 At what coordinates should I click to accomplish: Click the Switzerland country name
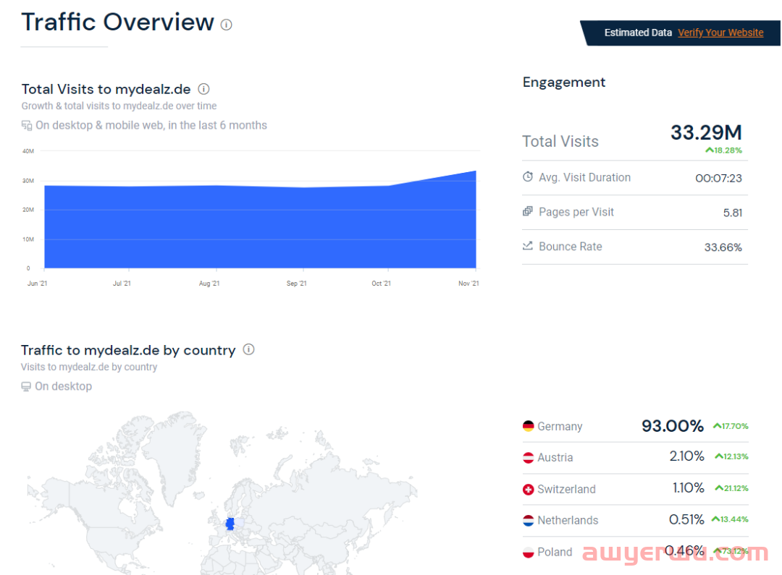click(x=566, y=490)
